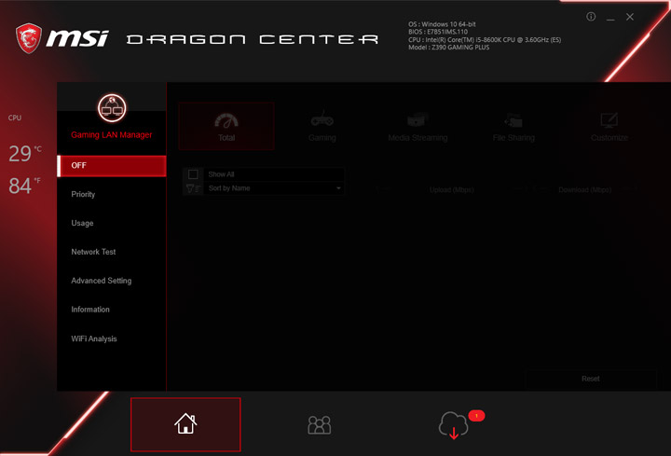Open the Network Test section
This screenshot has width=671, height=456.
tap(93, 252)
